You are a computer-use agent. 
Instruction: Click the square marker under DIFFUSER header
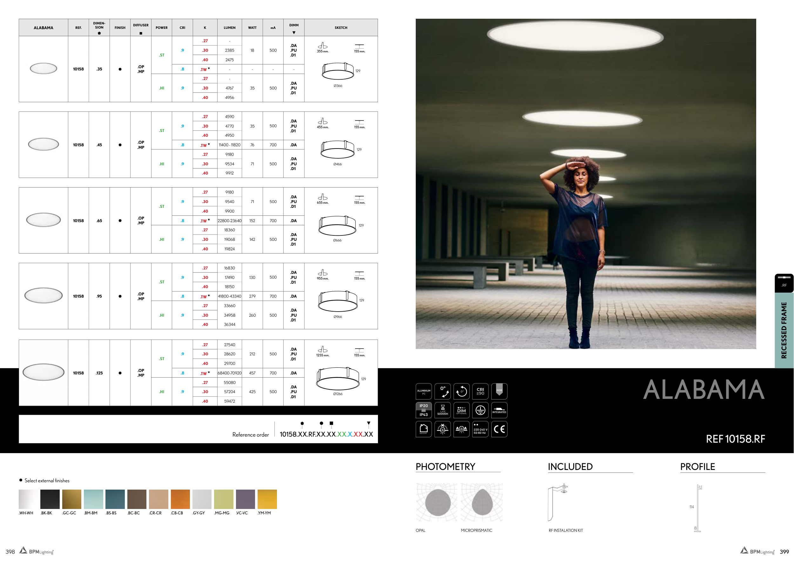[141, 33]
